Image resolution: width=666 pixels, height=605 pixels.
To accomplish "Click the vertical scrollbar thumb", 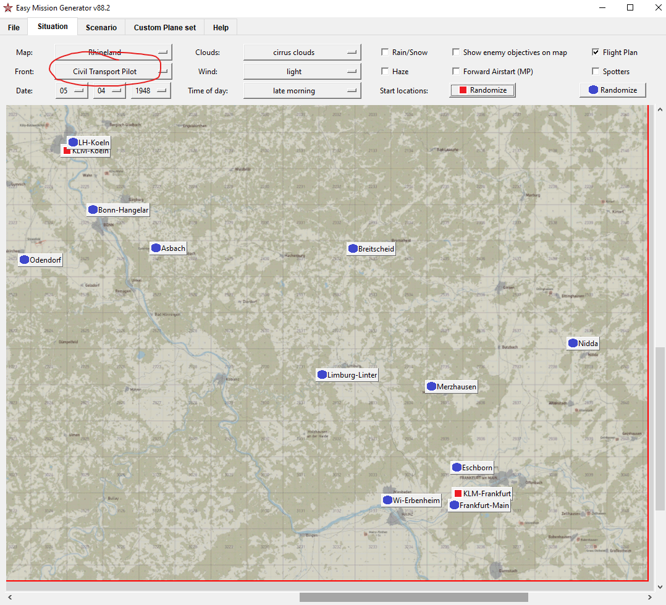I will (x=660, y=429).
